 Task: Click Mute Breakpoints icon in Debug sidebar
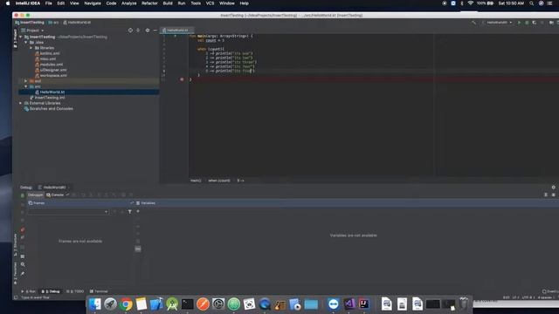pyautogui.click(x=23, y=237)
